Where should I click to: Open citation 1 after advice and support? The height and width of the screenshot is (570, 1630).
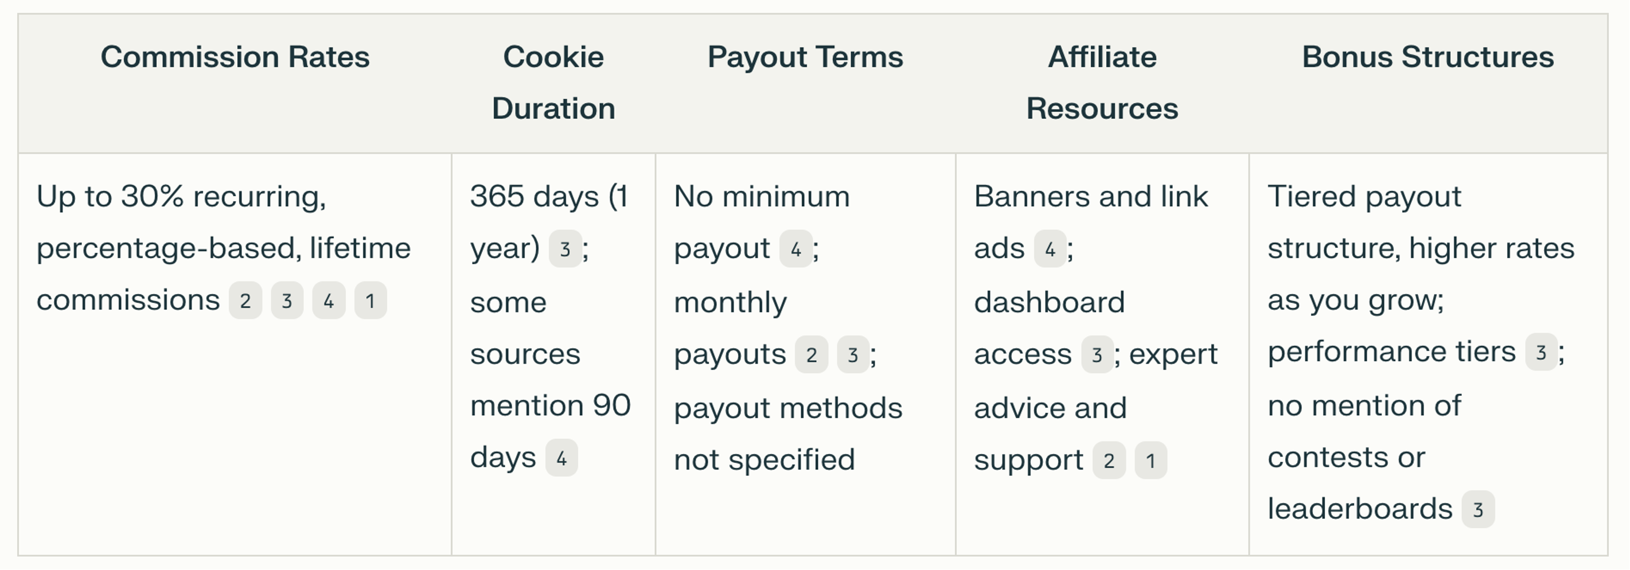coord(1151,460)
